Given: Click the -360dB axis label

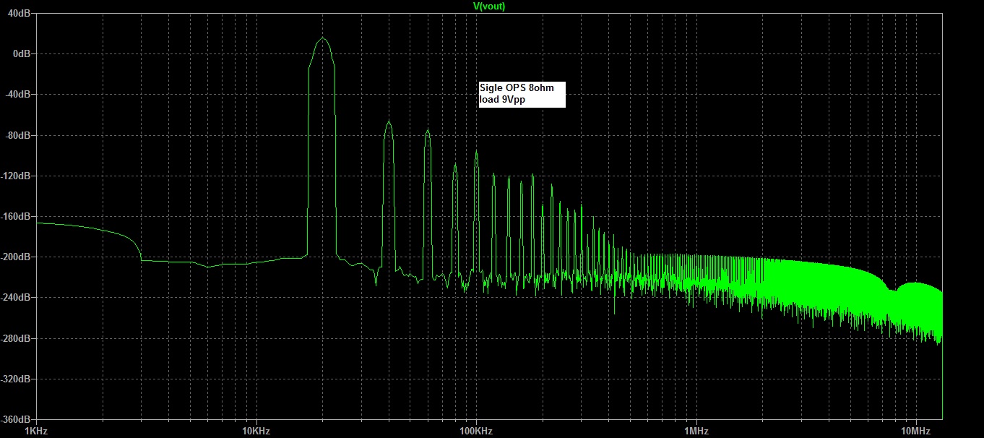Looking at the screenshot, I should [x=15, y=419].
